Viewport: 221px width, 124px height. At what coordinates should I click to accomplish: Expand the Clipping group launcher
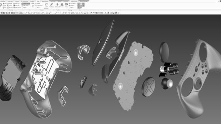pos(76,10)
